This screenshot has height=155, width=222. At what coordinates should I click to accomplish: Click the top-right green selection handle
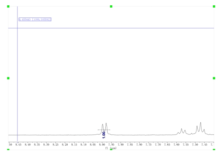tap(214, 6)
